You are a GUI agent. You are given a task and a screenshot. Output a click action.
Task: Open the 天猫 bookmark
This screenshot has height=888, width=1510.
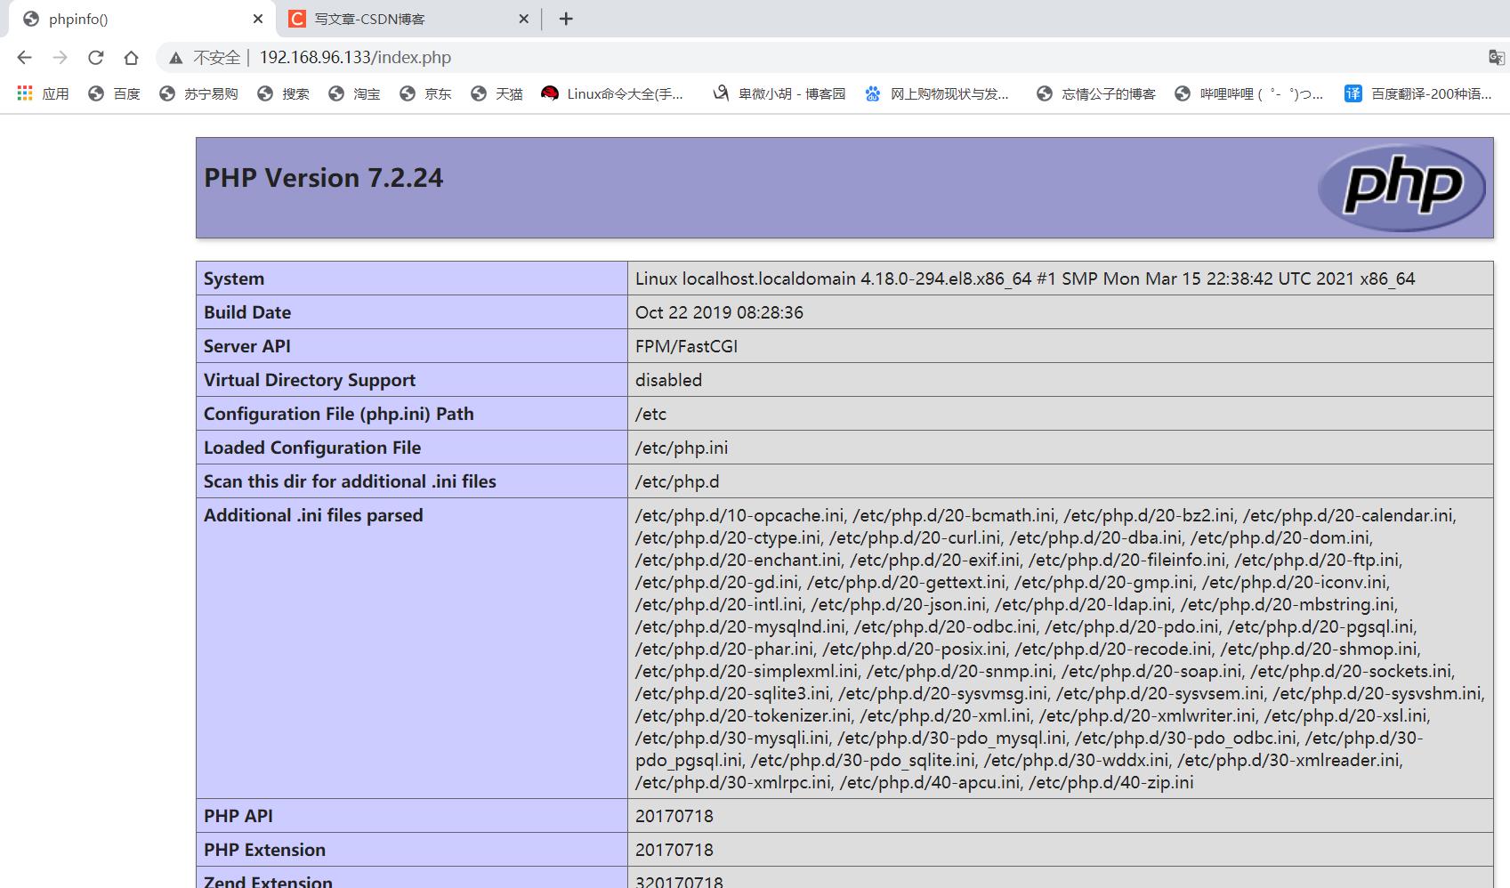pyautogui.click(x=497, y=93)
